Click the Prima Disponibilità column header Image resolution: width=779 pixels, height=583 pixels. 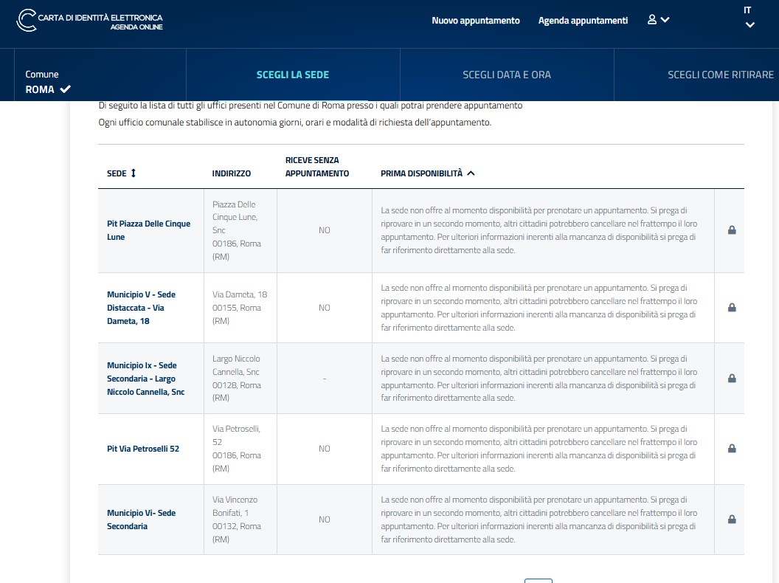421,173
